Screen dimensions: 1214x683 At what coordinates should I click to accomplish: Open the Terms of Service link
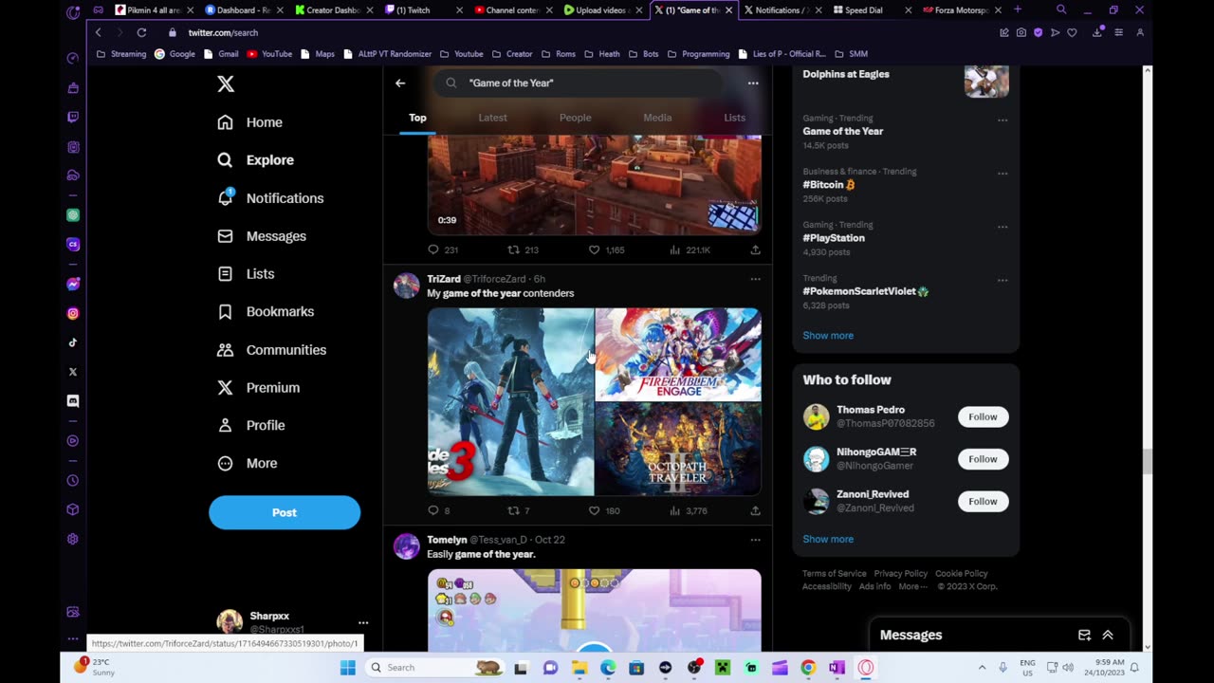point(834,573)
